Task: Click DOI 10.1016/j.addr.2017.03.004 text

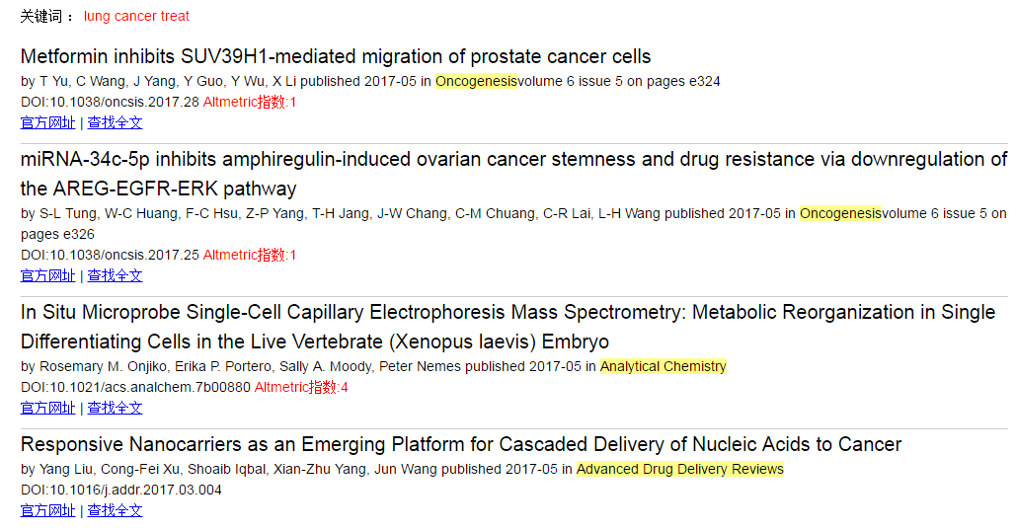Action: [x=121, y=490]
